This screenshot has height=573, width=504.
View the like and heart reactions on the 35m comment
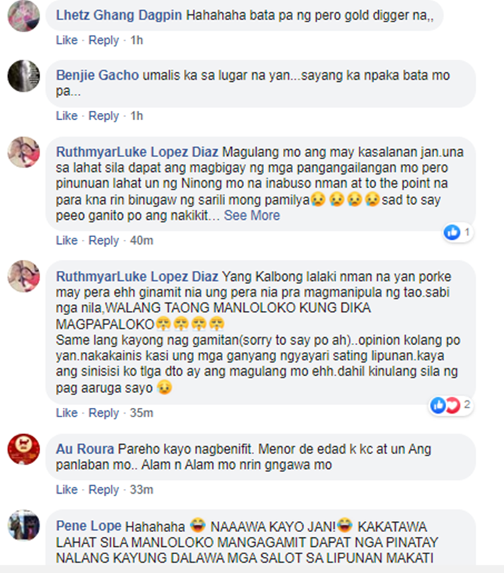coord(451,405)
